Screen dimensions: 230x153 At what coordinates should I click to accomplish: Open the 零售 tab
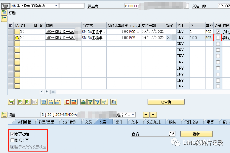point(210,122)
